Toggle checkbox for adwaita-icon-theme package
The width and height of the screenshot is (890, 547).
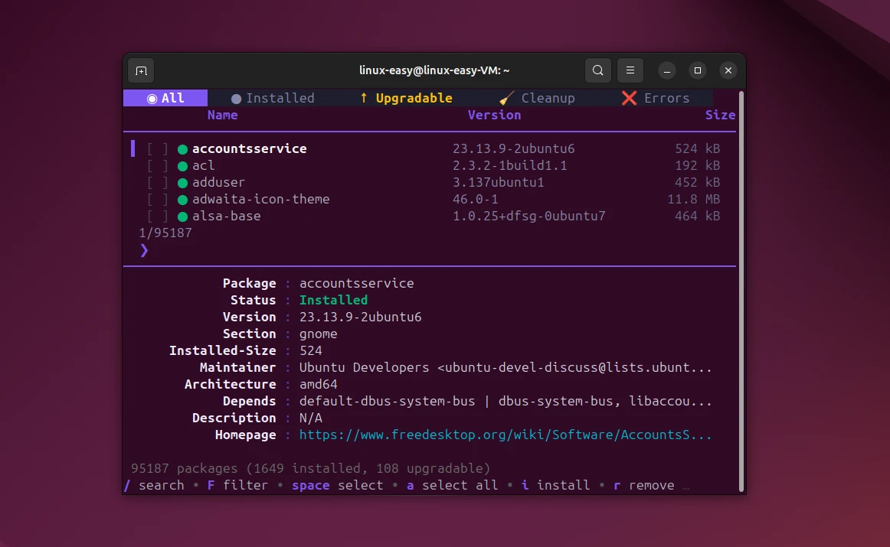click(x=158, y=200)
